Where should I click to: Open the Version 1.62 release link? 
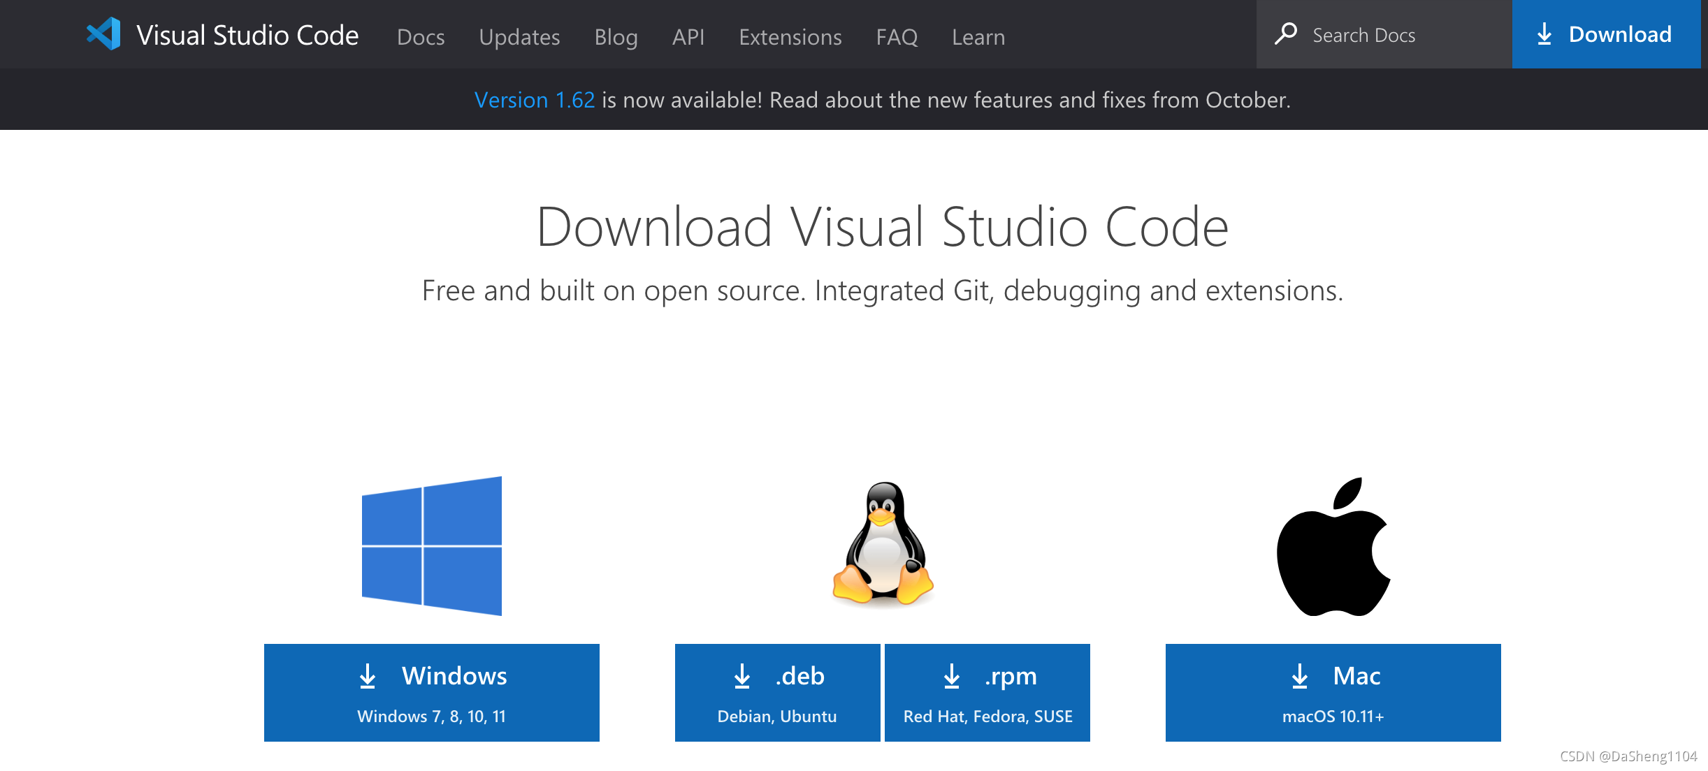tap(535, 100)
